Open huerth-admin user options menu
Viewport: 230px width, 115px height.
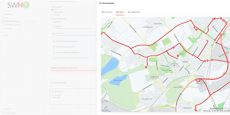34,113
